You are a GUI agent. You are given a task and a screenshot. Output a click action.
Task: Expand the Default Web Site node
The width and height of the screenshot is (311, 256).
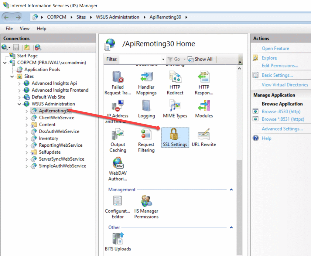coord(19,97)
